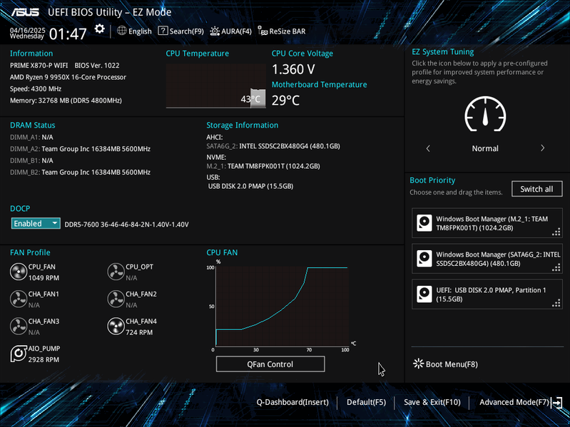Click TEAM TM8FPK001T NVME entry
The width and height of the screenshot is (570, 427).
[263, 166]
